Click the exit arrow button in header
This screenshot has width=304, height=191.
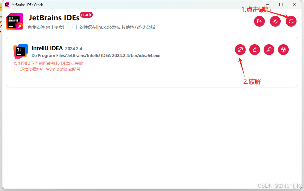tap(259, 21)
